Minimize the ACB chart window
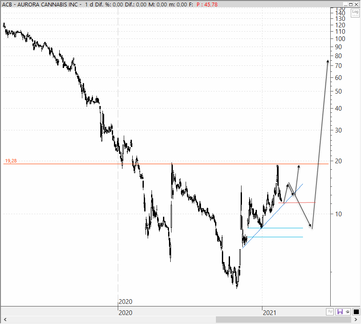The width and height of the screenshot is (361, 324). pos(345,4)
